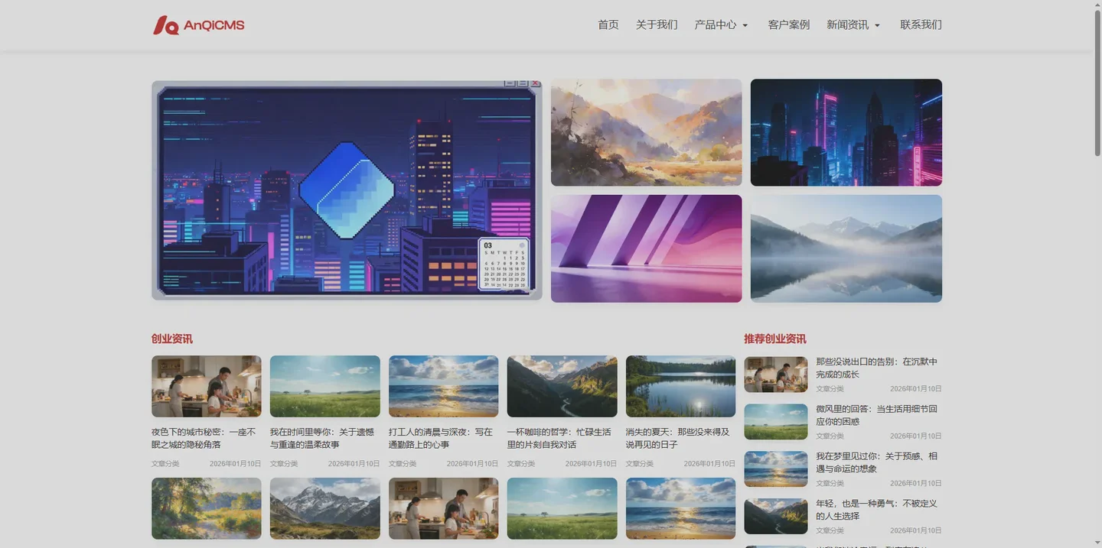This screenshot has height=548, width=1102.
Task: Open the 联系我们 nav link
Action: 920,24
